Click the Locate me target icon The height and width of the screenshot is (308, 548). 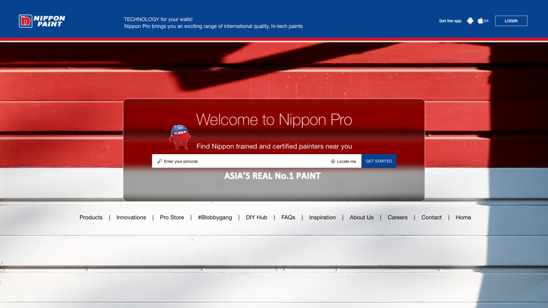pyautogui.click(x=333, y=161)
